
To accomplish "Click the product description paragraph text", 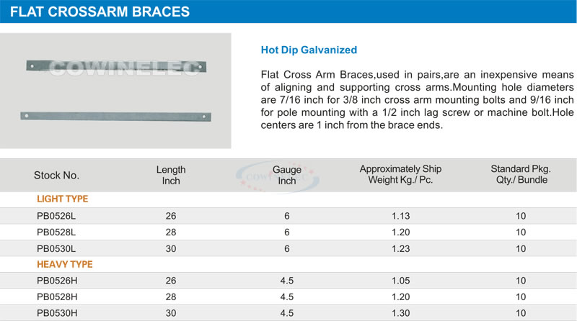I will pos(417,99).
